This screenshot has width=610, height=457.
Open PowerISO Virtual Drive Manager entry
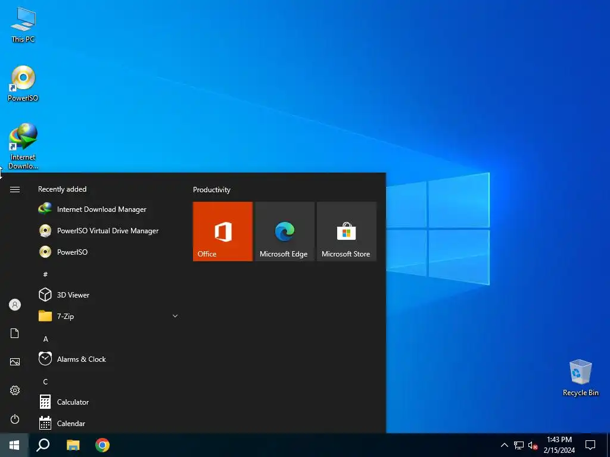108,230
